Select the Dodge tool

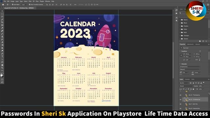[2, 51]
